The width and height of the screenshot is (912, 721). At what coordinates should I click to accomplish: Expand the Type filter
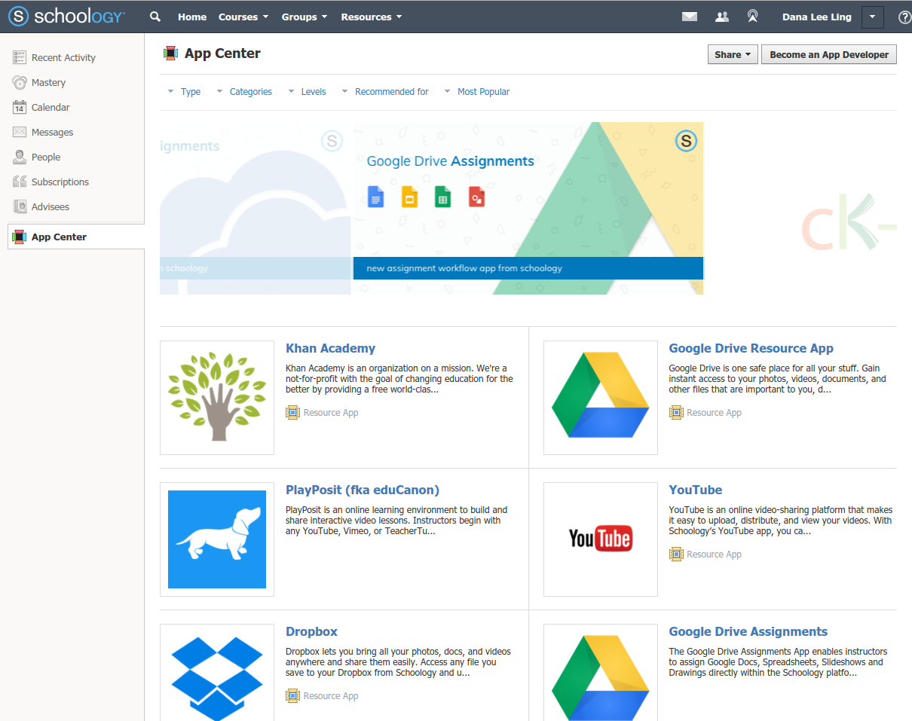184,92
